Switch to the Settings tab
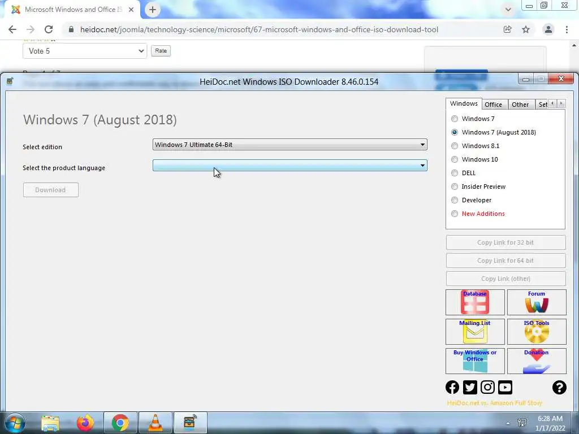 click(542, 105)
